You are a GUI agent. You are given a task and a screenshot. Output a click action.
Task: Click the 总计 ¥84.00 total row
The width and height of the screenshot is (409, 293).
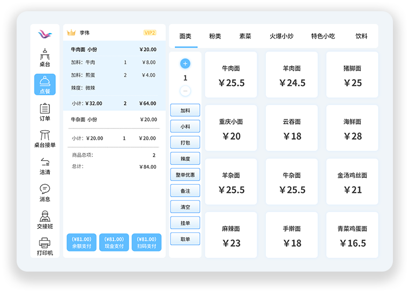[114, 167]
